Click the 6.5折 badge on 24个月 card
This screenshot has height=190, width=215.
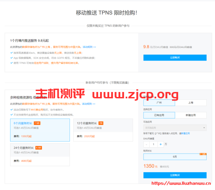tap(39, 148)
